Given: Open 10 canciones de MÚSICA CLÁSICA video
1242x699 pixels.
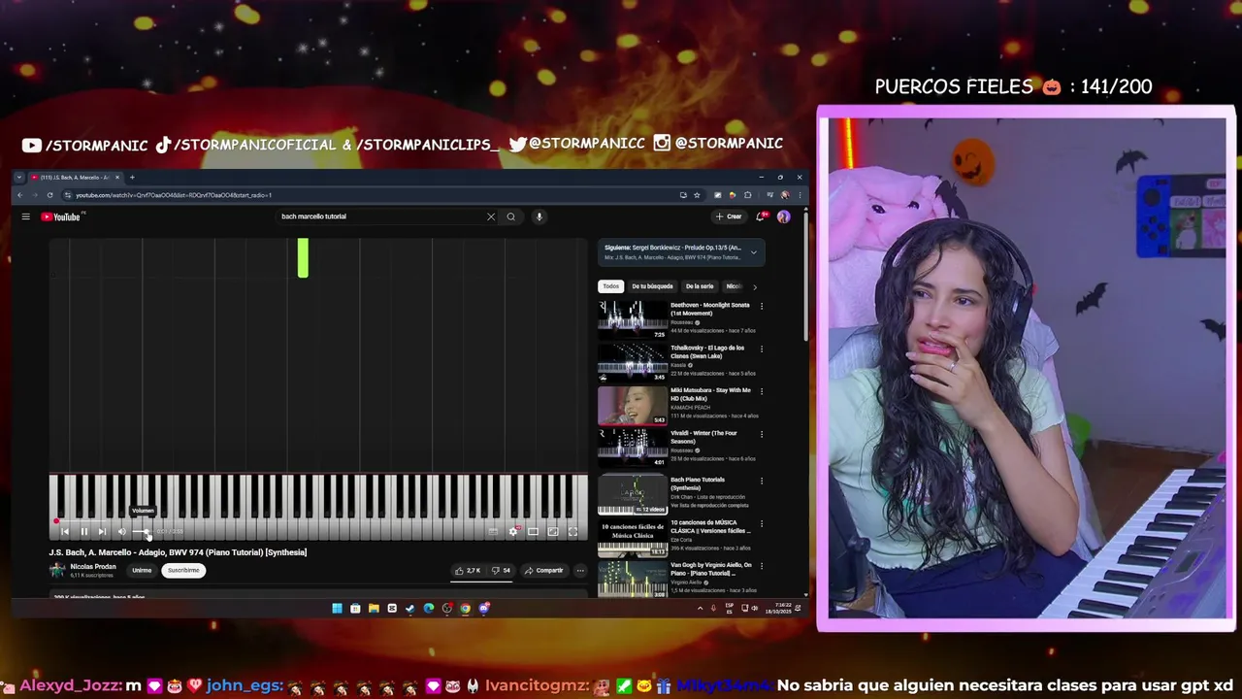Looking at the screenshot, I should tap(681, 538).
